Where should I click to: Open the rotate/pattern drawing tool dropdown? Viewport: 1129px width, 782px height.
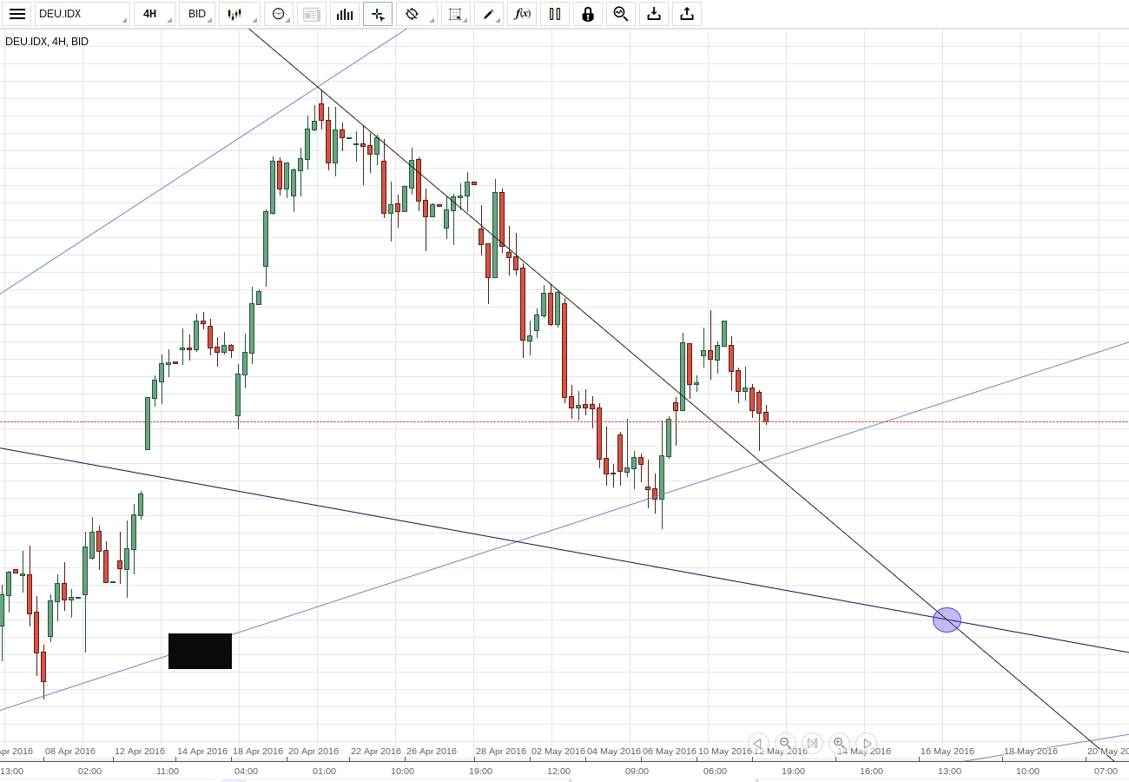click(417, 14)
